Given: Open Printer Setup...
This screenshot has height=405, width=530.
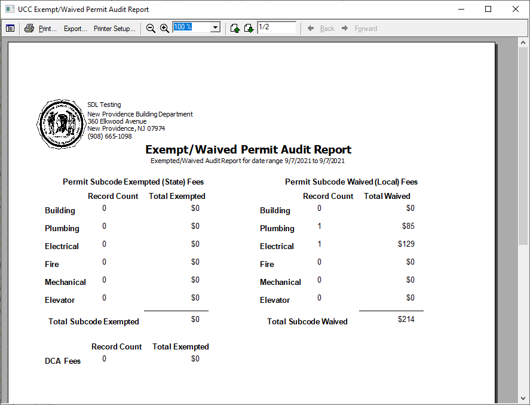Looking at the screenshot, I should pyautogui.click(x=115, y=29).
